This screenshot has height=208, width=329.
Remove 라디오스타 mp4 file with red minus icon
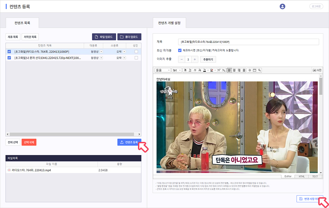coord(9,170)
